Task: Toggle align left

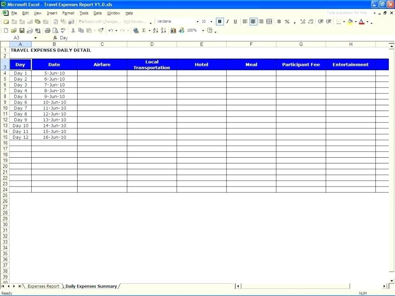Action: (x=245, y=22)
